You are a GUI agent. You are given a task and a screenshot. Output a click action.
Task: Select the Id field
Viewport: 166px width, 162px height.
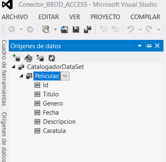point(45,85)
